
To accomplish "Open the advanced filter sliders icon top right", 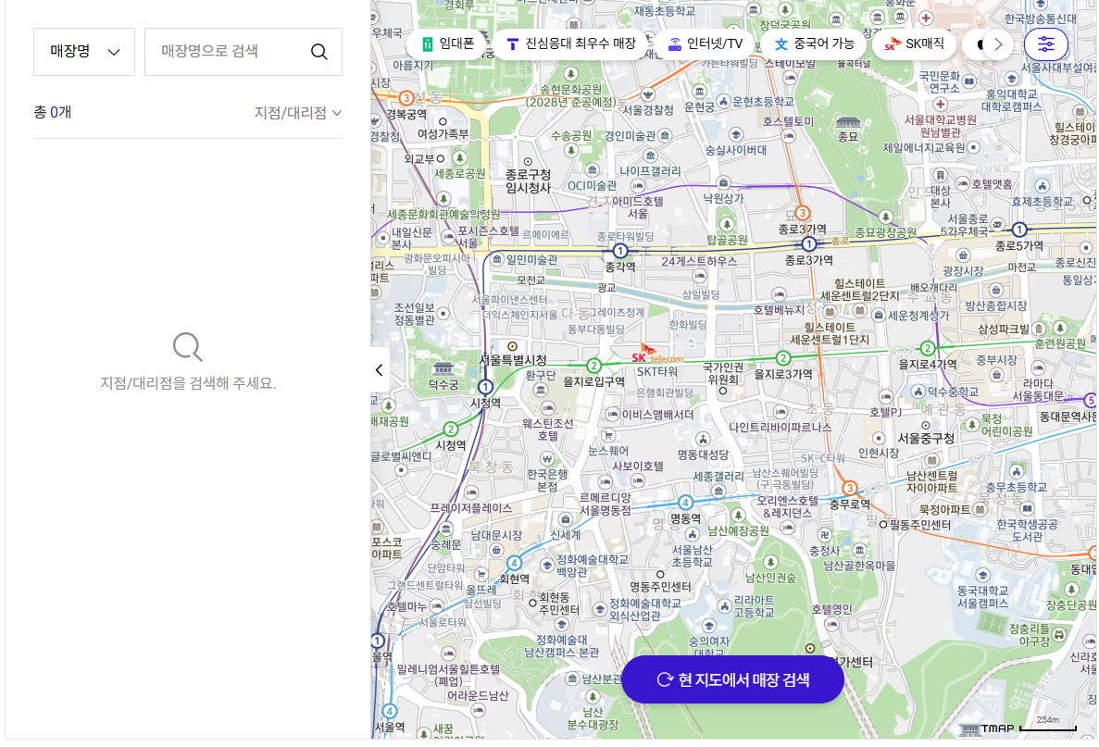I will click(x=1046, y=44).
